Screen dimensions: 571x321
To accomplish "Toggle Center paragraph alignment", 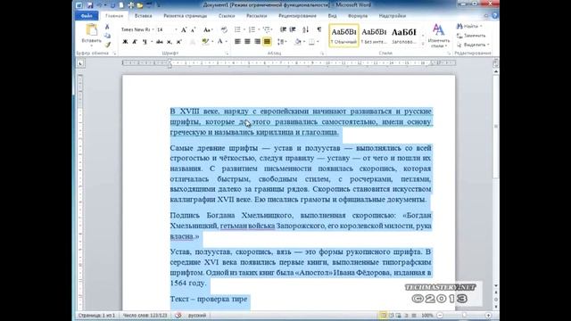I will click(x=247, y=42).
